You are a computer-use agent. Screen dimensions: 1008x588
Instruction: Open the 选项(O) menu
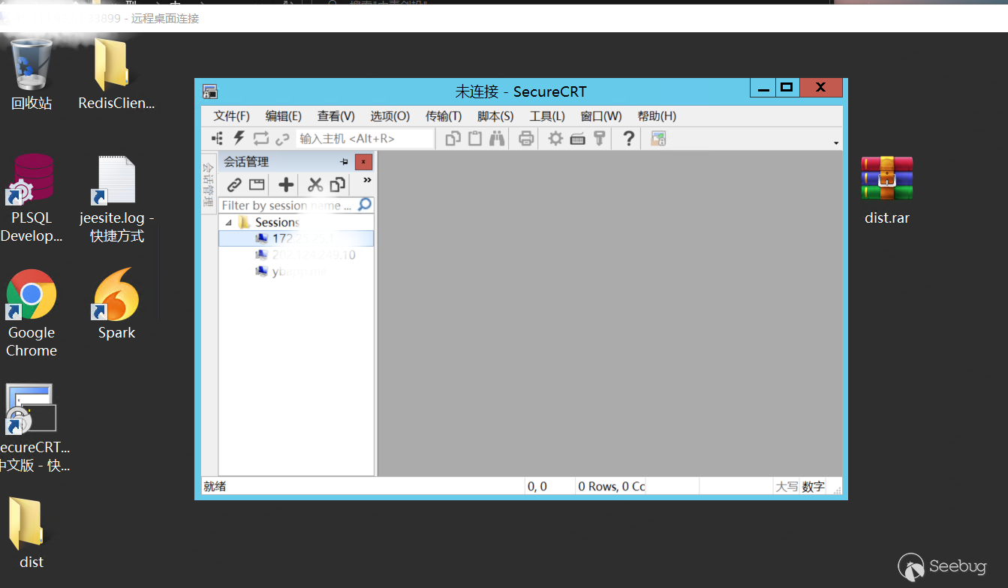pos(390,116)
